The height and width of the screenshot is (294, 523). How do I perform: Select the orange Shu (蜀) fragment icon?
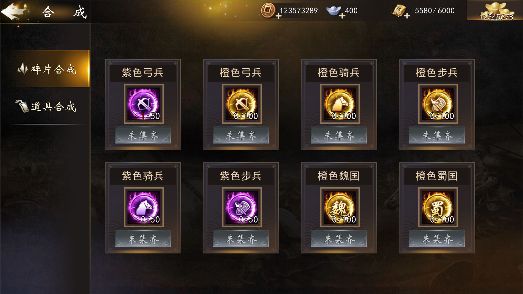[x=438, y=207]
